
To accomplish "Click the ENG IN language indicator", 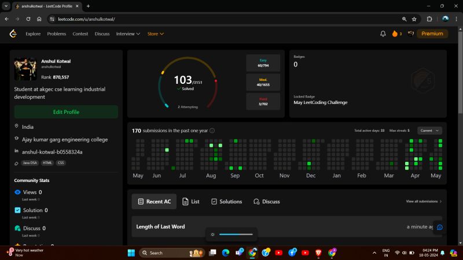I will (385, 252).
